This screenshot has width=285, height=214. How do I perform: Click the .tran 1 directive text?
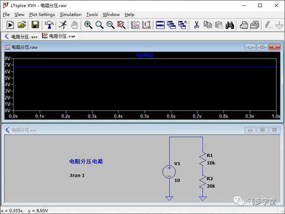(77, 175)
